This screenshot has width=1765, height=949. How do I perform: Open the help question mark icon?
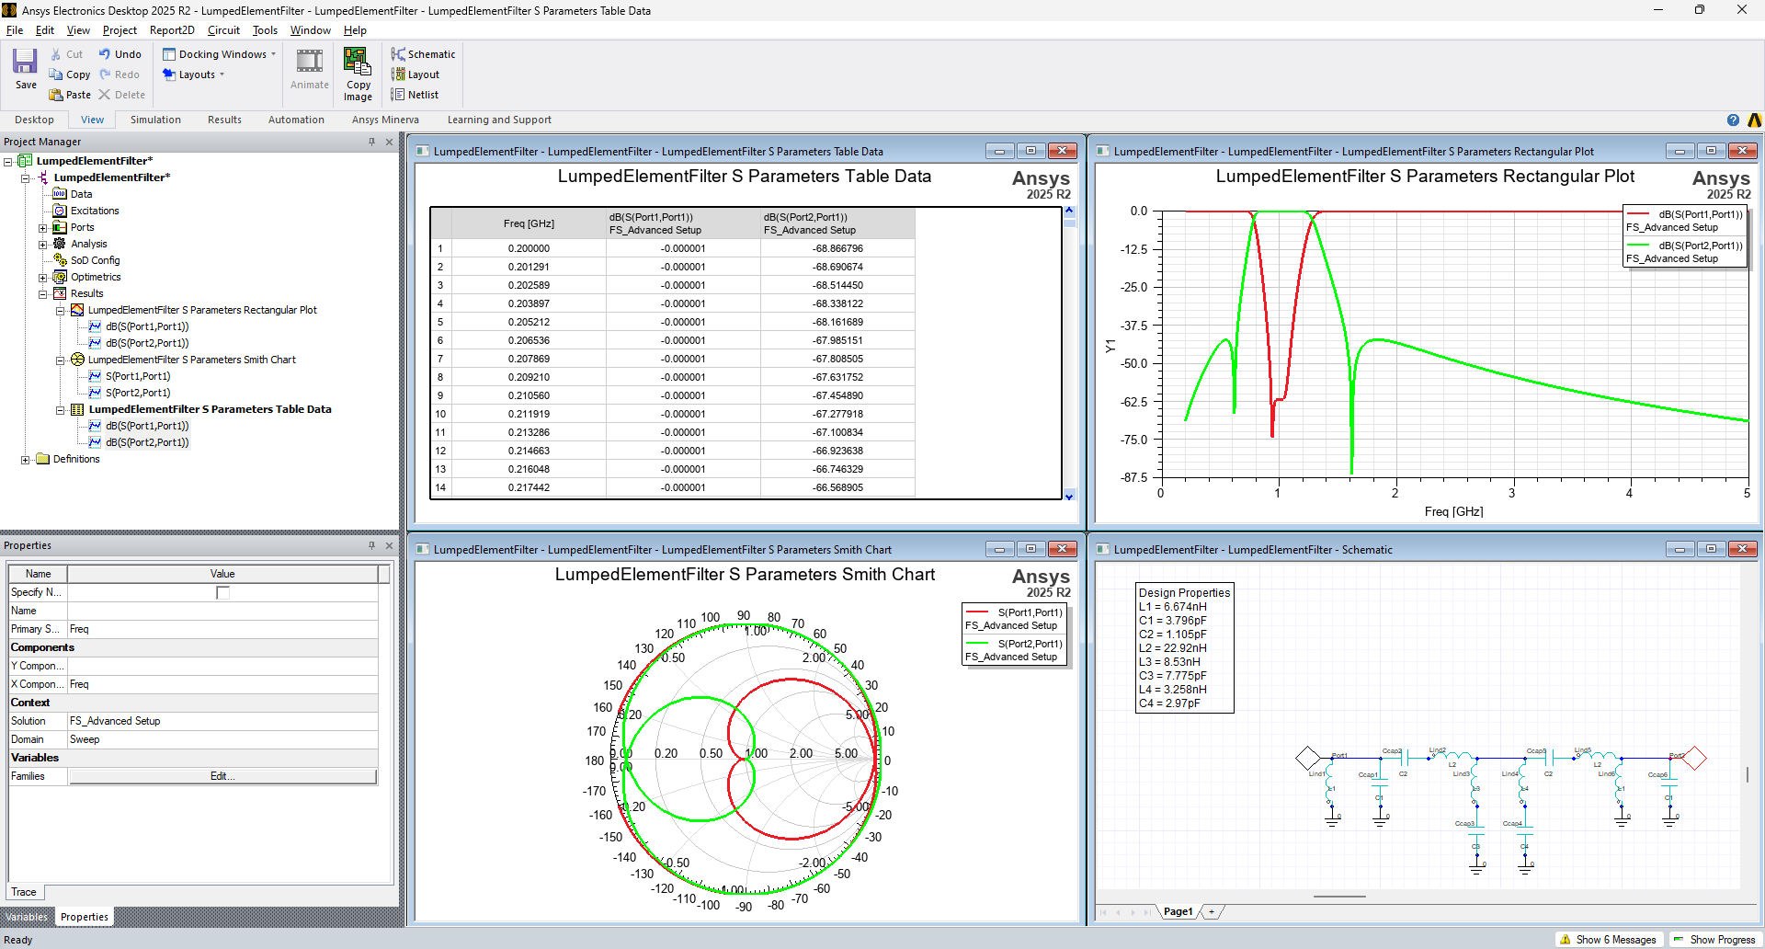[x=1733, y=120]
